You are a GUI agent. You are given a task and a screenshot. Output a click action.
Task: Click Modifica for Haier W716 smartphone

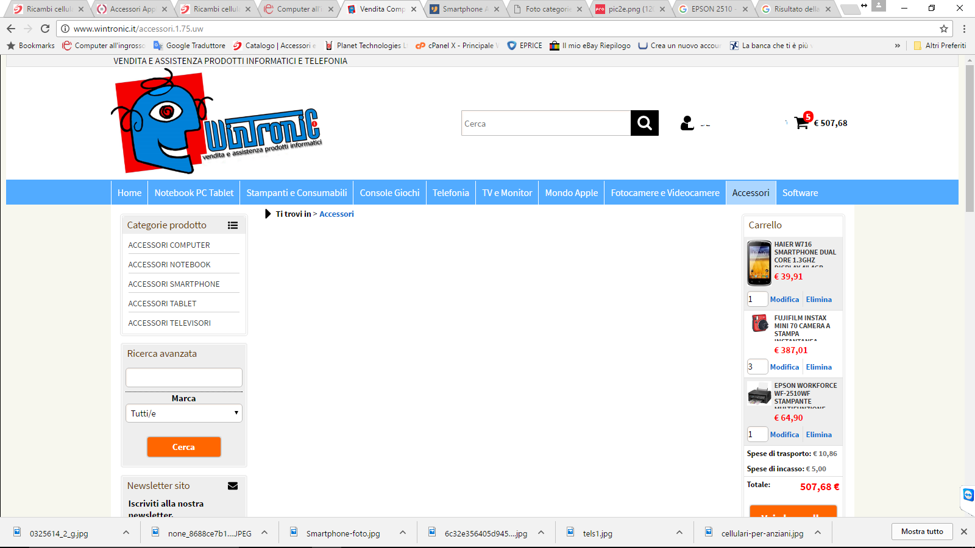(x=784, y=300)
